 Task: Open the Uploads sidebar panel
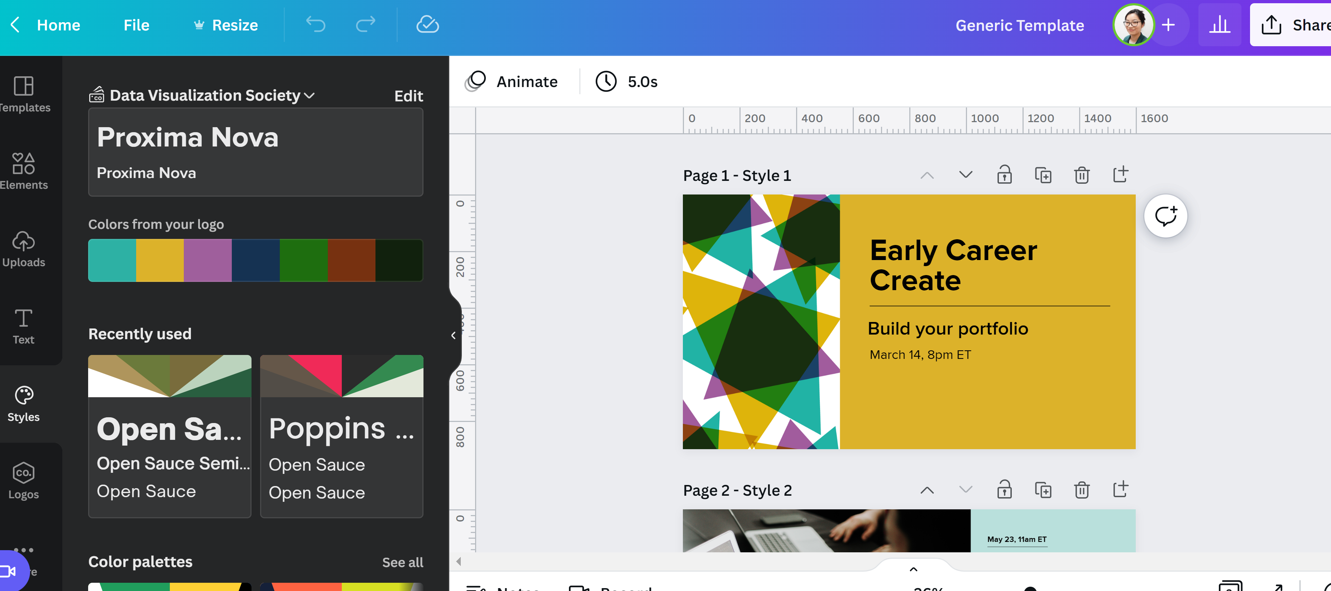24,249
